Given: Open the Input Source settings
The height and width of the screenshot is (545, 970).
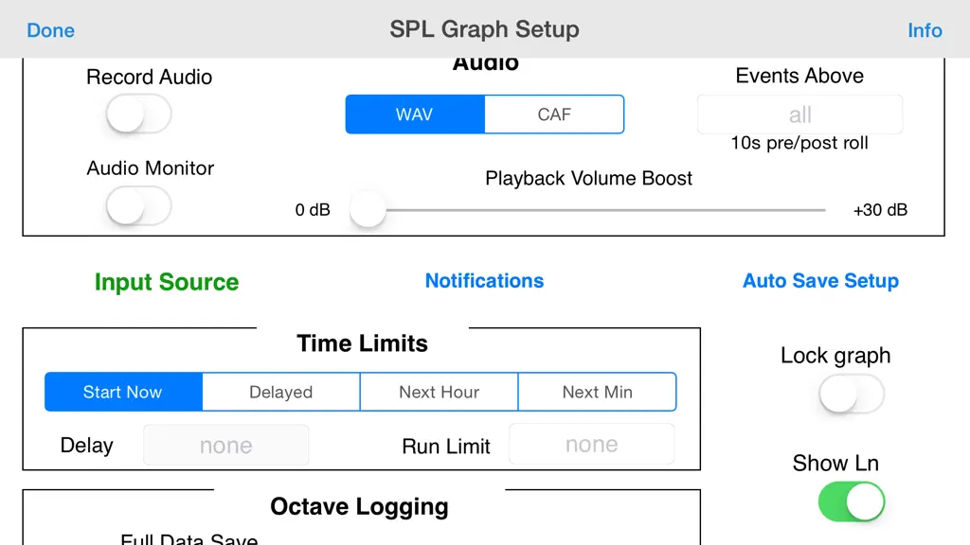Looking at the screenshot, I should tap(167, 282).
